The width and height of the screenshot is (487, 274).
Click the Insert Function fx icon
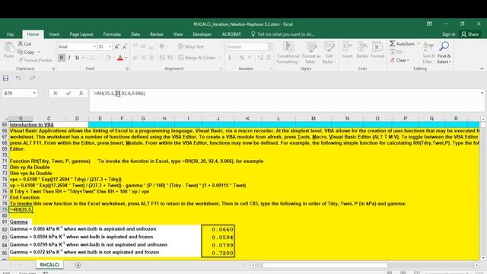pos(81,93)
